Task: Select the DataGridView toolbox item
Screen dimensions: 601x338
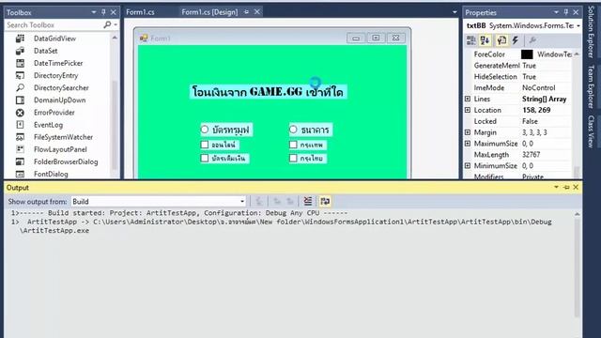Action: tap(54, 38)
